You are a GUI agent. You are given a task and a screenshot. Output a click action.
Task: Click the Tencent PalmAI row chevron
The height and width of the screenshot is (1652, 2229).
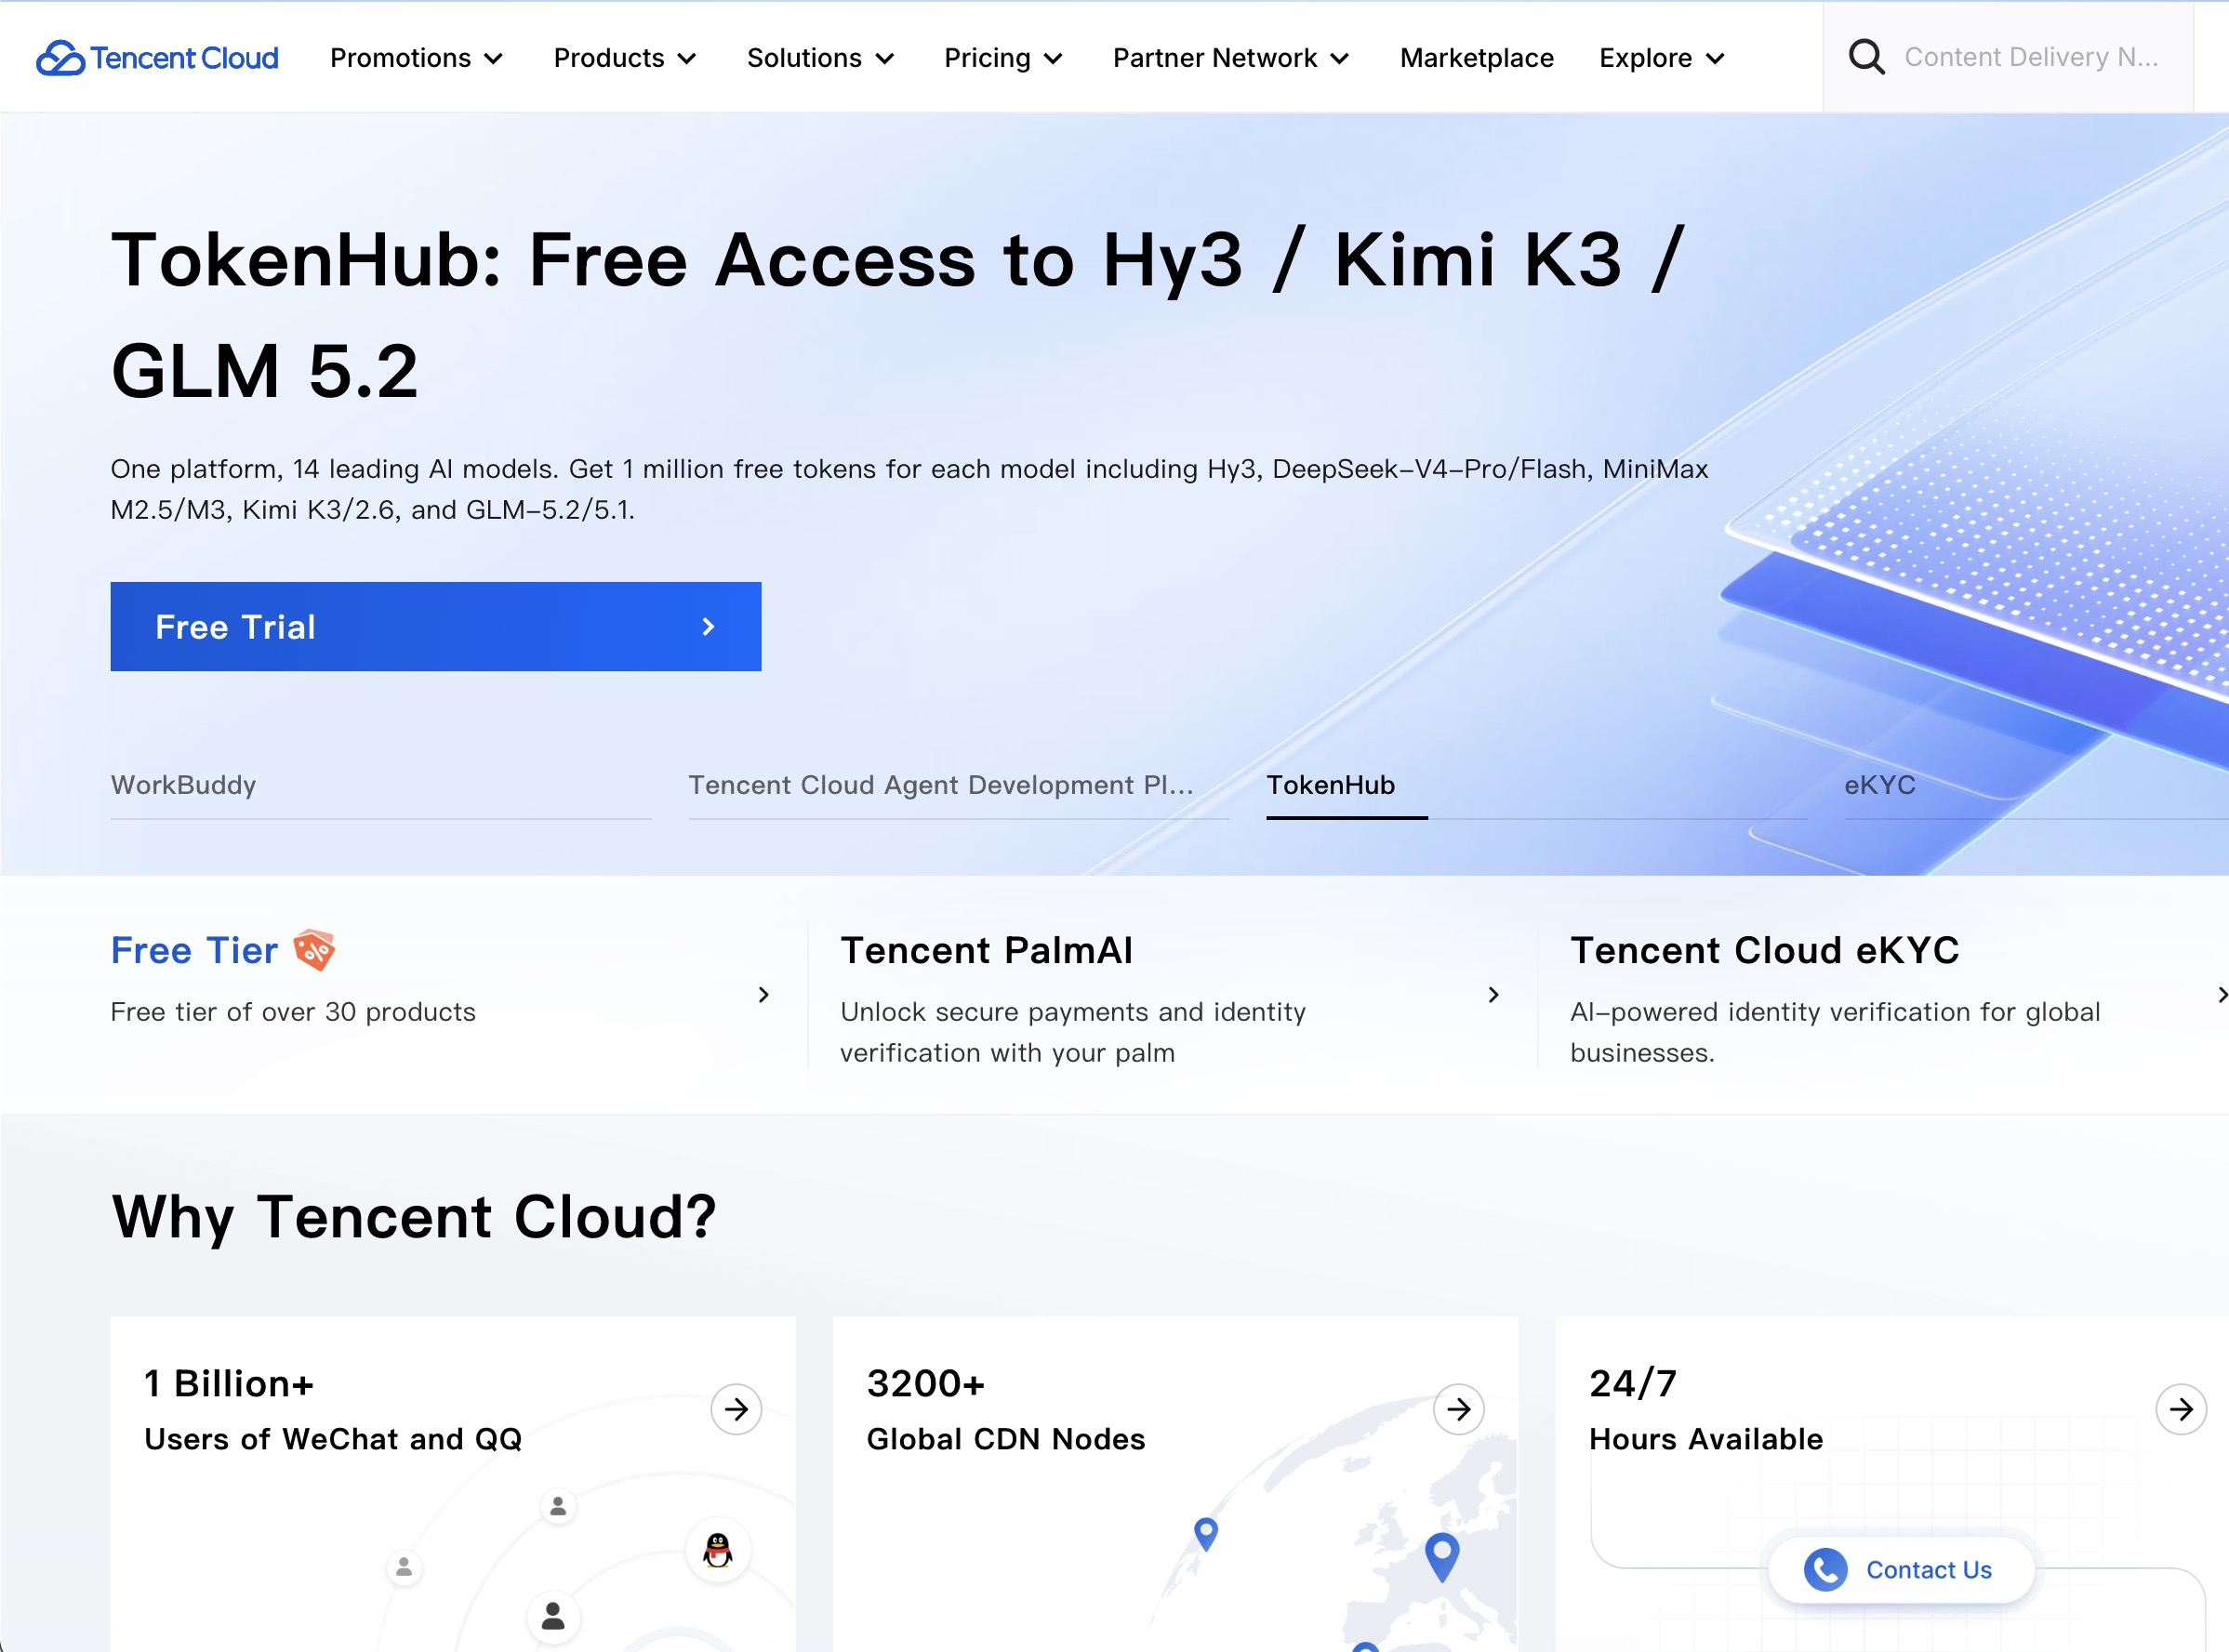pyautogui.click(x=1493, y=994)
